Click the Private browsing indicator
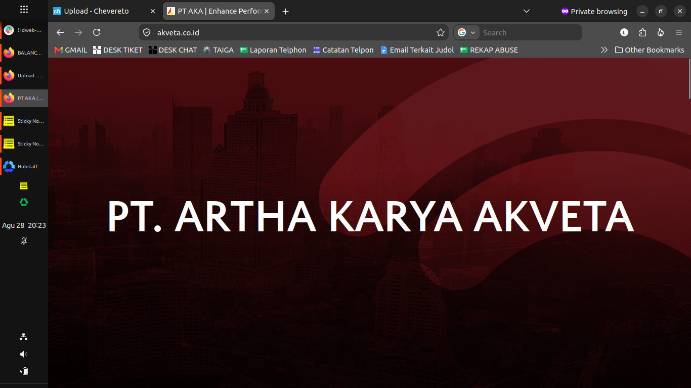691x388 pixels. (x=594, y=11)
